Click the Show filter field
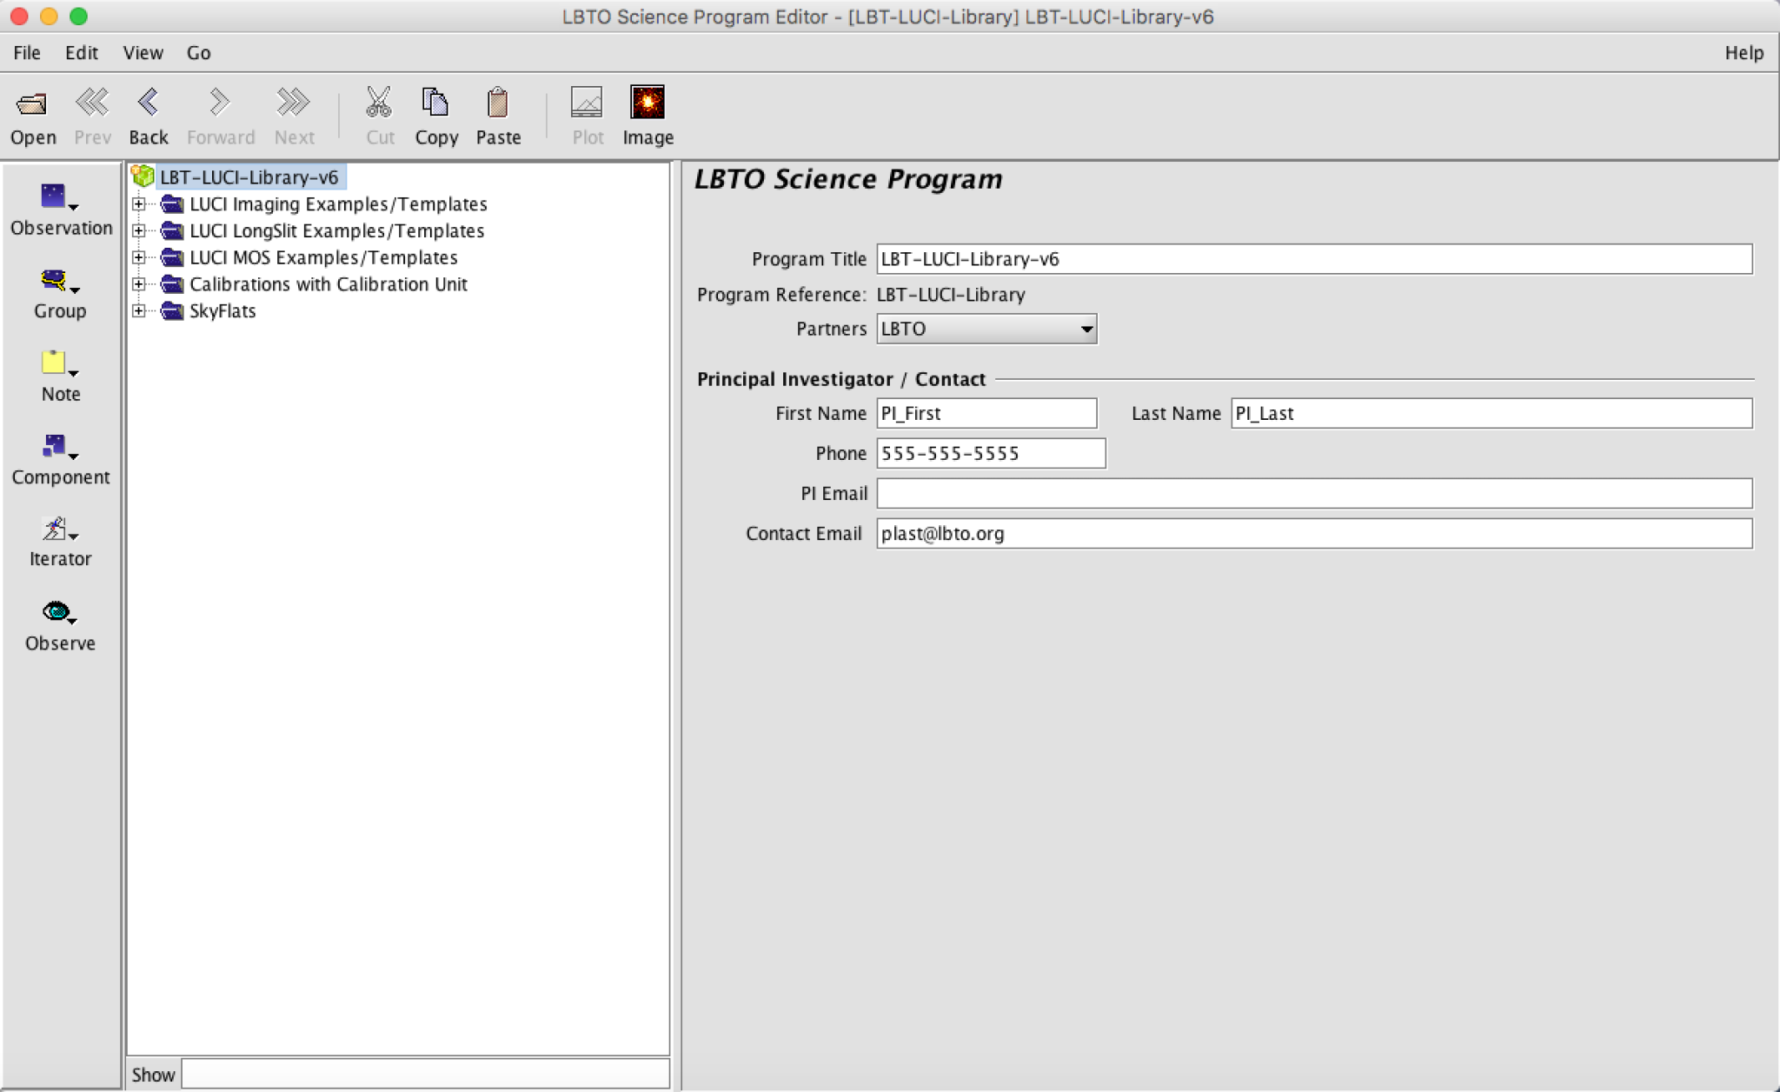 [425, 1074]
